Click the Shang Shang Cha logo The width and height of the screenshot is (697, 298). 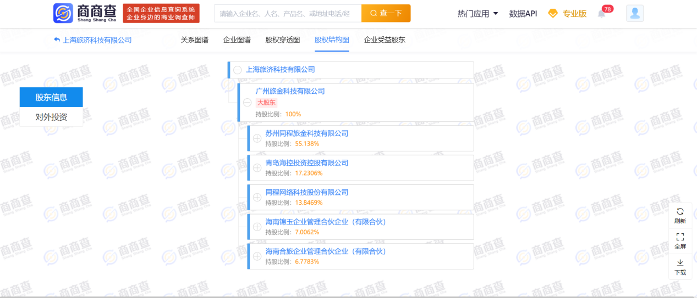pos(85,13)
